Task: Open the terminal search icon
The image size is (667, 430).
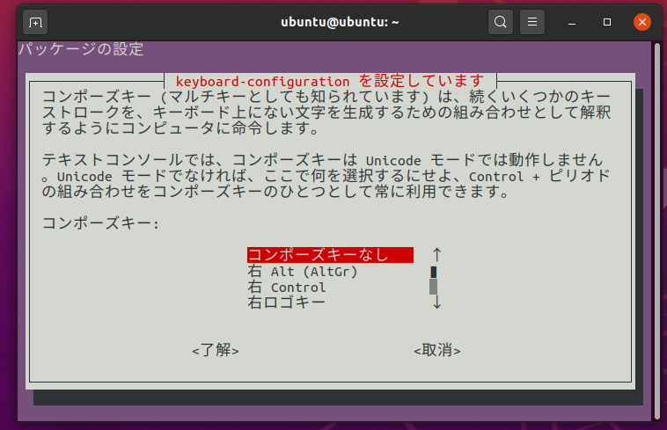Action: pyautogui.click(x=500, y=22)
